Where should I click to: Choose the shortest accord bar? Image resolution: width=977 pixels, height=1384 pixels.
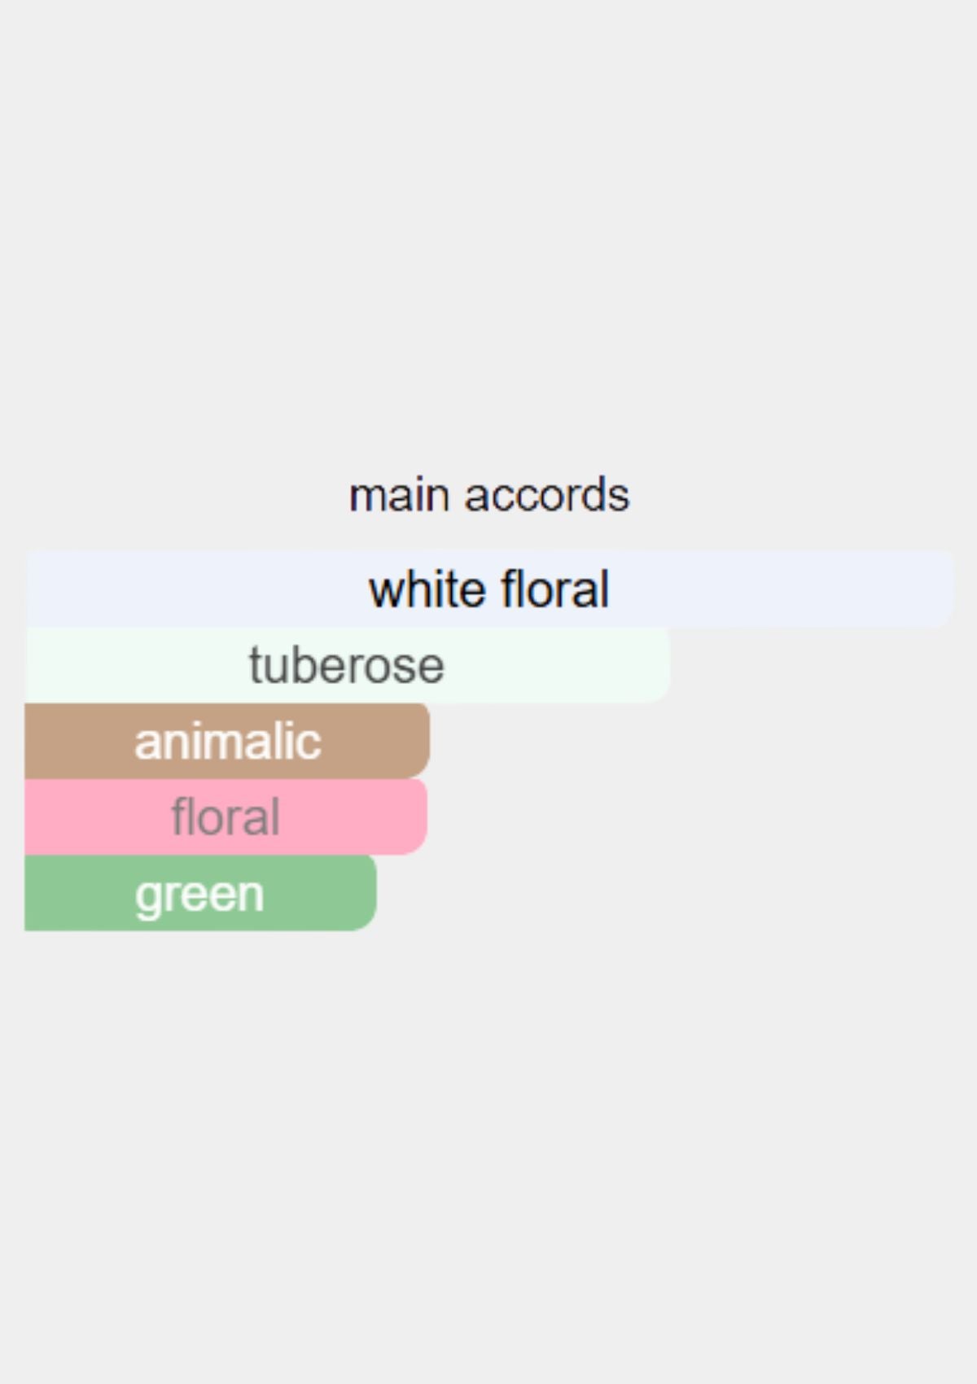[200, 893]
